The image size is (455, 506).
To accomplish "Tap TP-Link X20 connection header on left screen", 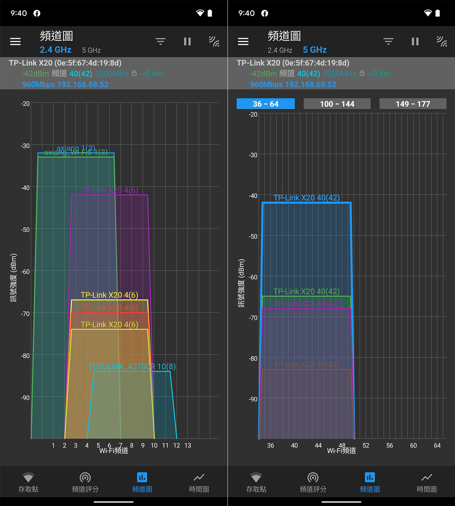I will tap(114, 73).
